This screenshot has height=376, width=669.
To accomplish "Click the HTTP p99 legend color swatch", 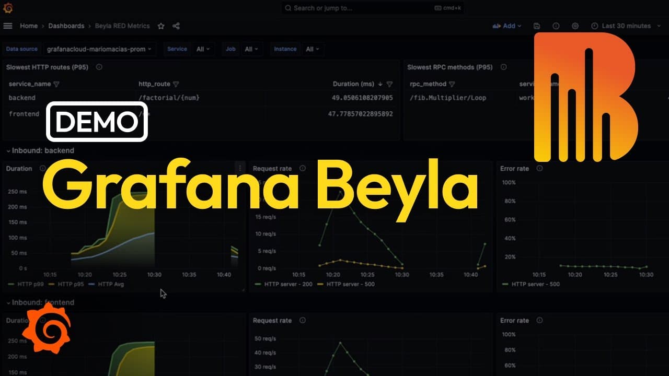I will point(11,284).
